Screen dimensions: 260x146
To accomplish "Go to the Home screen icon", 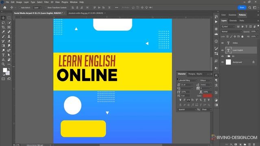I will pyautogui.click(x=5, y=8).
